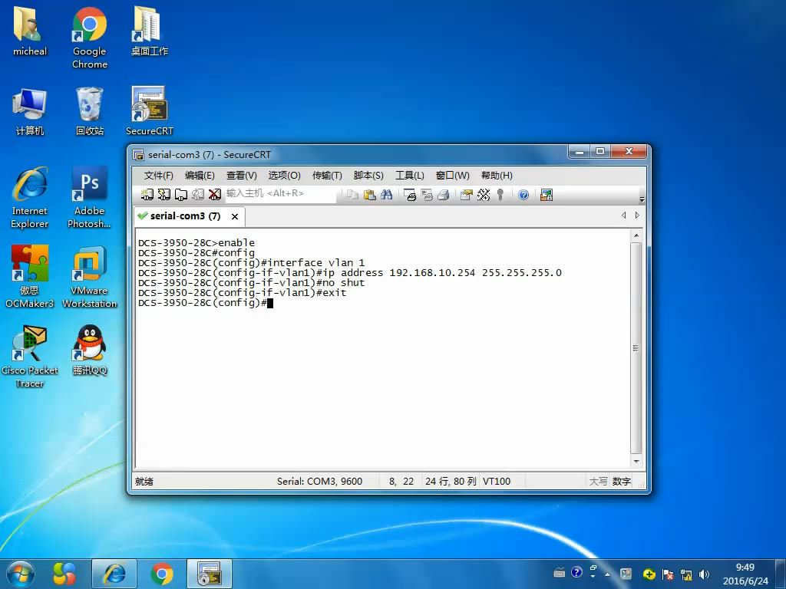786x589 pixels.
Task: Click the terminal scrollbar up arrow
Action: click(x=636, y=235)
